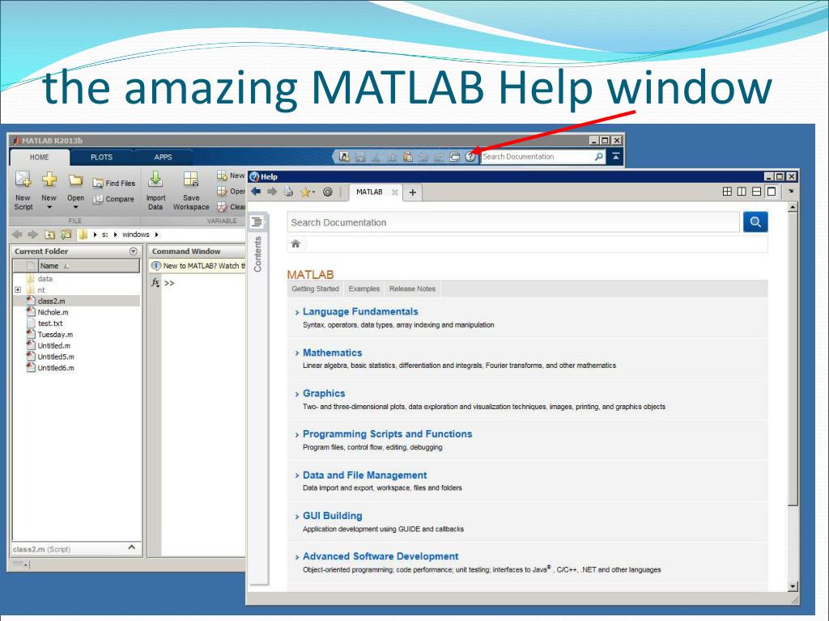The height and width of the screenshot is (621, 829).
Task: Open Help preferences with the gear icon
Action: [328, 192]
